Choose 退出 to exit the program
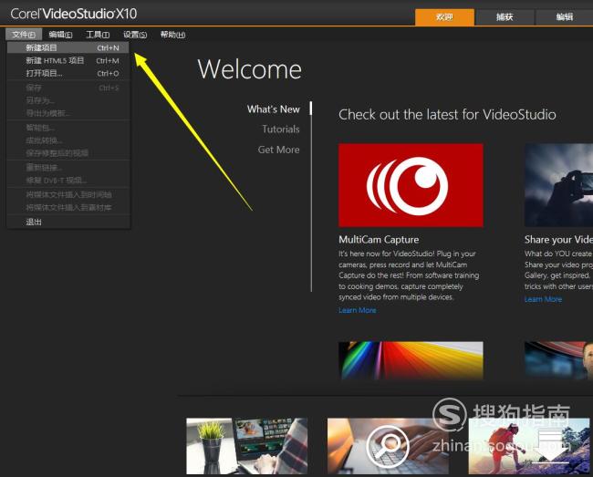This screenshot has height=477, width=593. [68, 222]
